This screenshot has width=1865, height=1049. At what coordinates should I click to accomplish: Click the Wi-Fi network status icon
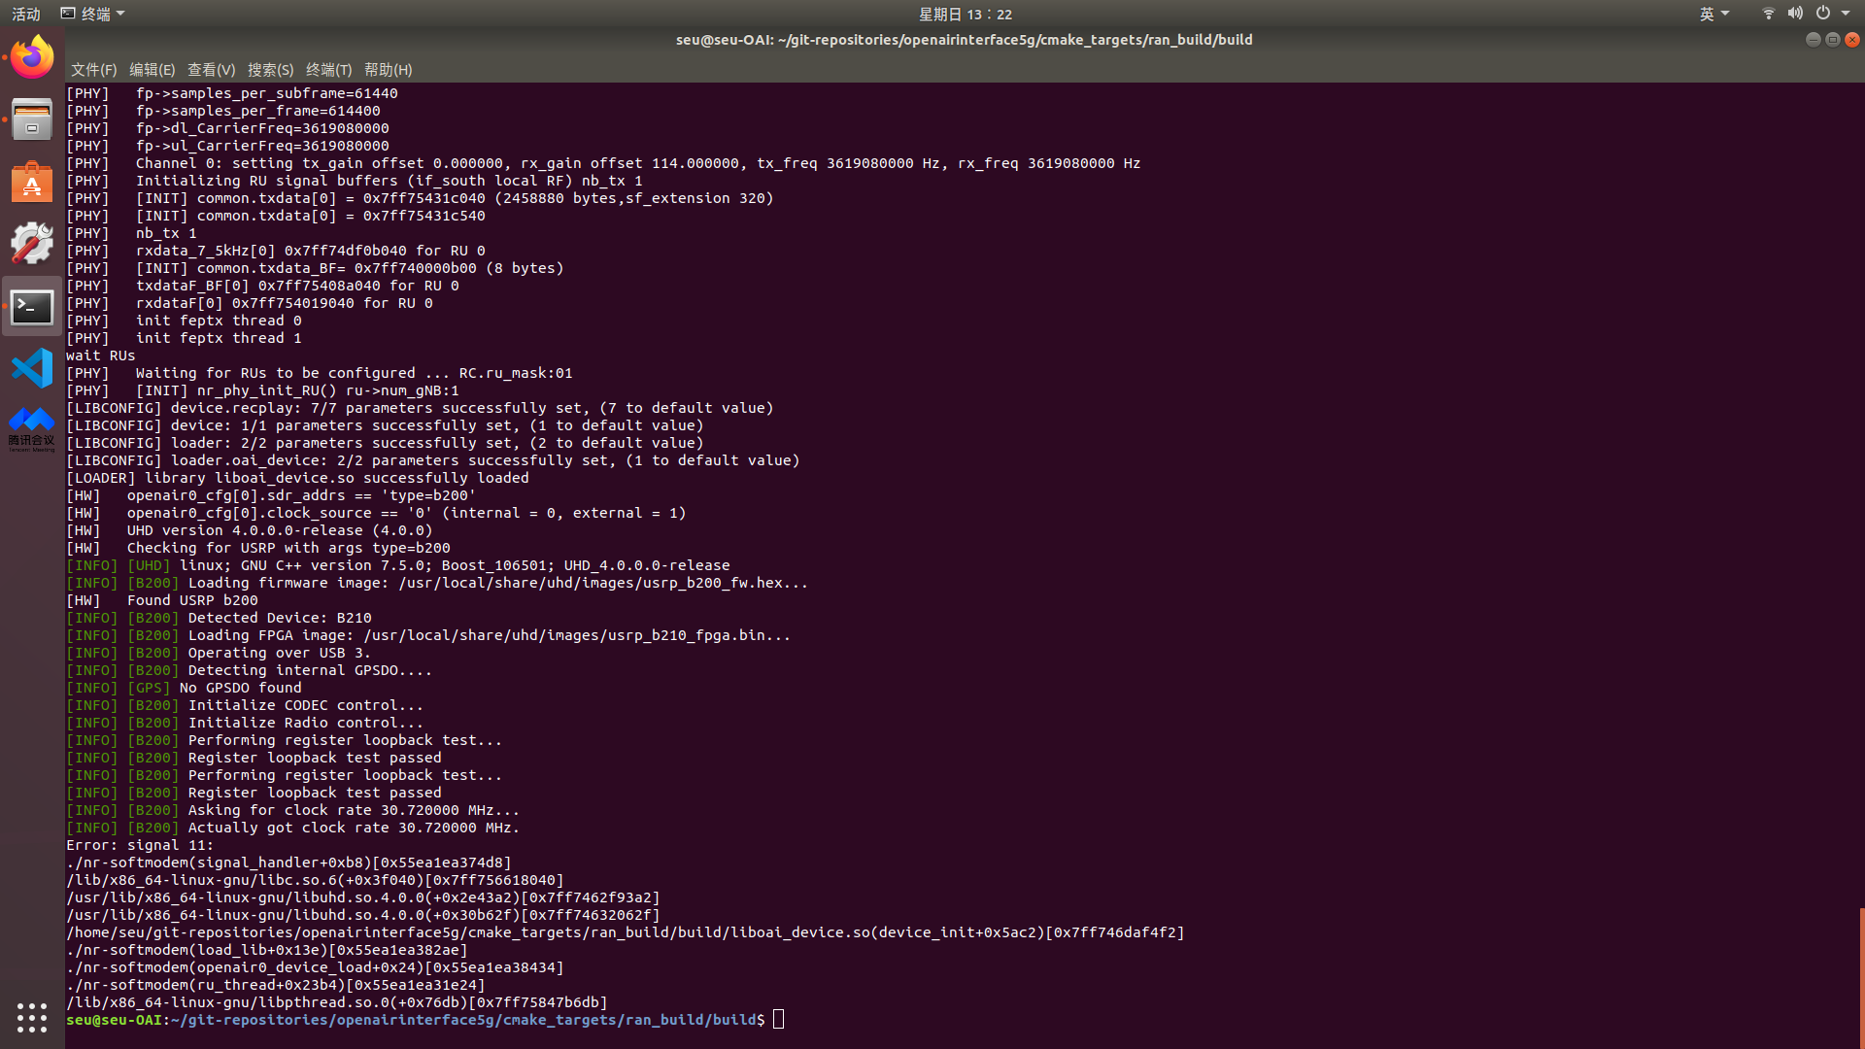(x=1768, y=14)
